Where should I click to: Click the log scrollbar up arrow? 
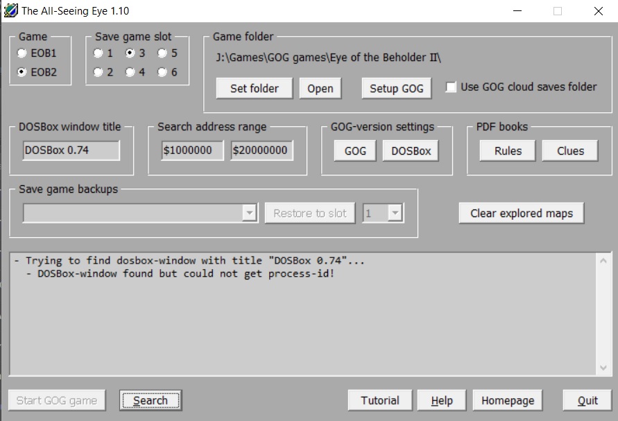(603, 261)
